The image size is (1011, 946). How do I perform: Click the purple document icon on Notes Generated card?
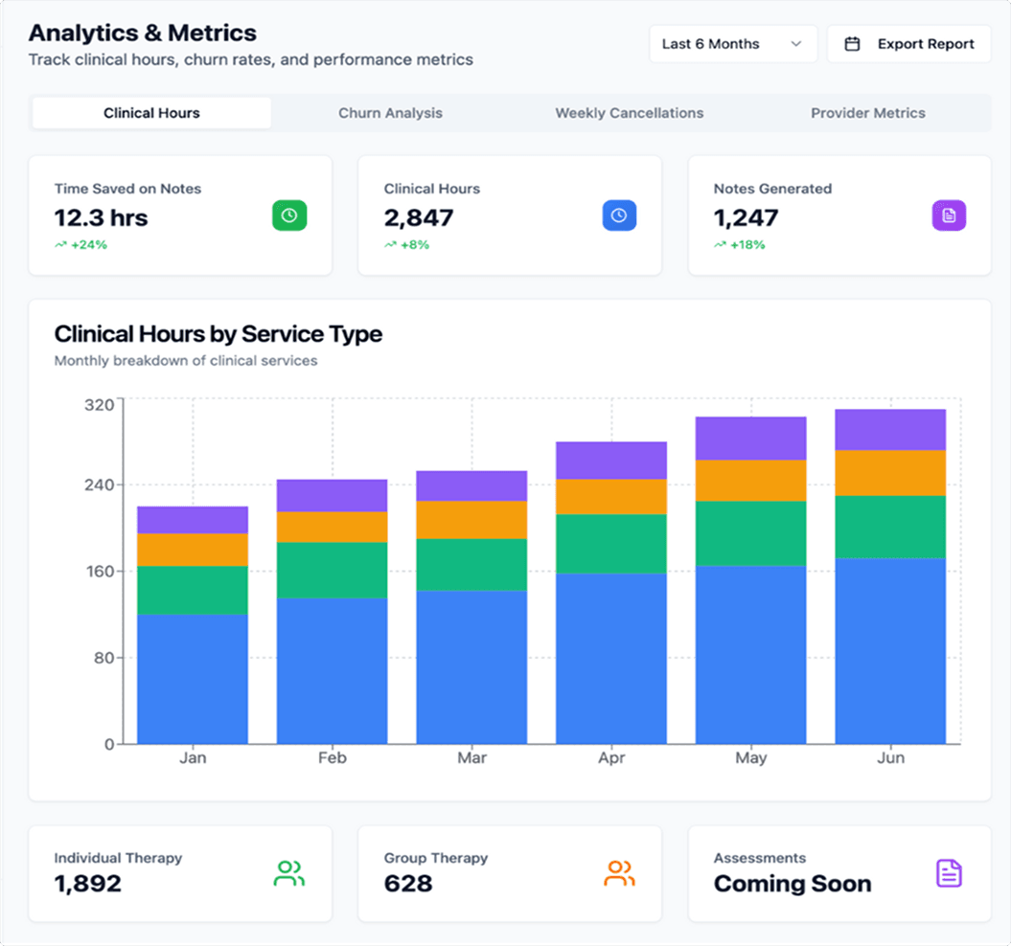pyautogui.click(x=949, y=215)
